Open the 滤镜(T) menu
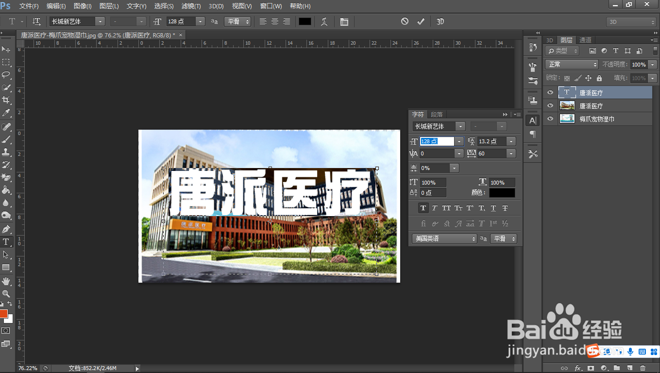The image size is (660, 373). tap(191, 6)
